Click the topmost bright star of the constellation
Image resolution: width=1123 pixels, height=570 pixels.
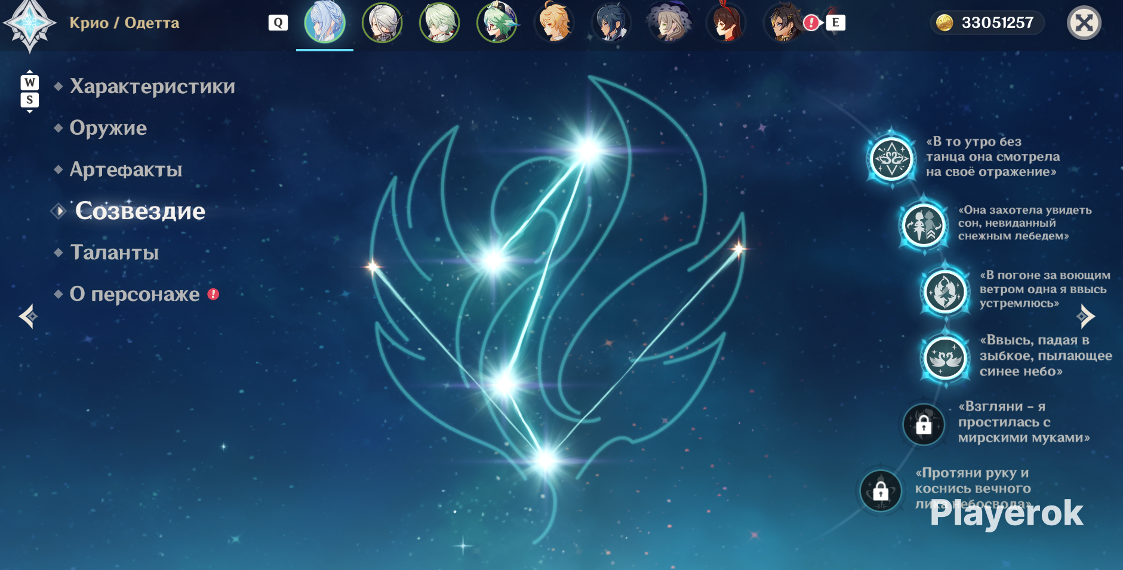click(589, 149)
